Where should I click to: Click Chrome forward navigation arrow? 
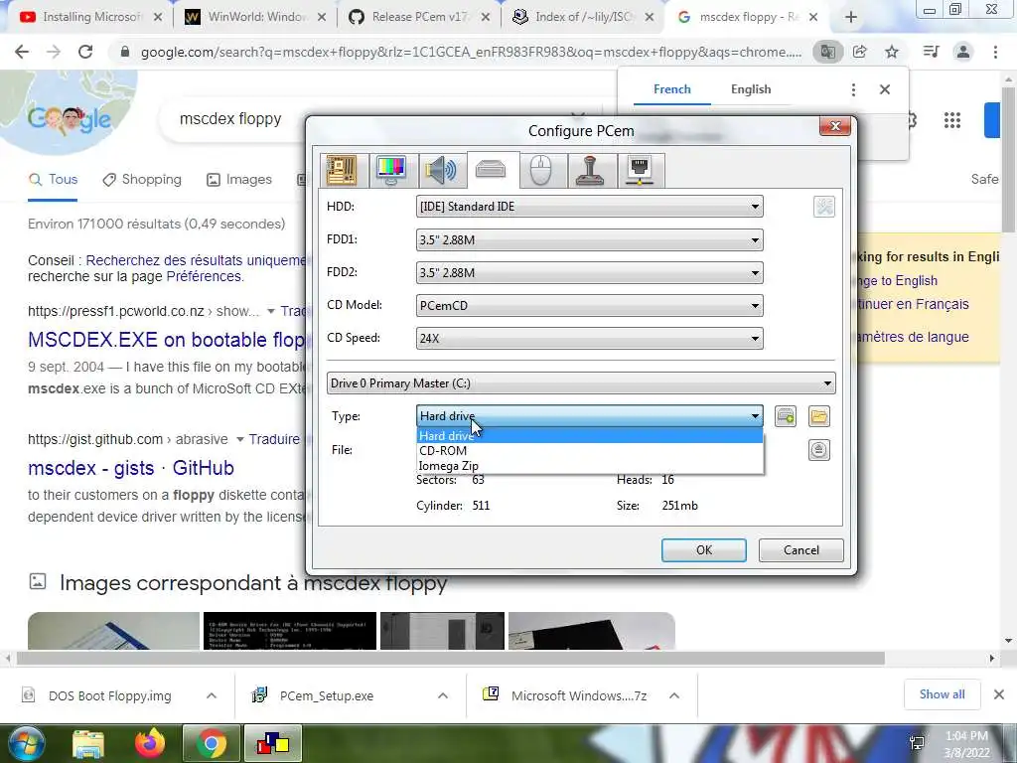[x=54, y=52]
